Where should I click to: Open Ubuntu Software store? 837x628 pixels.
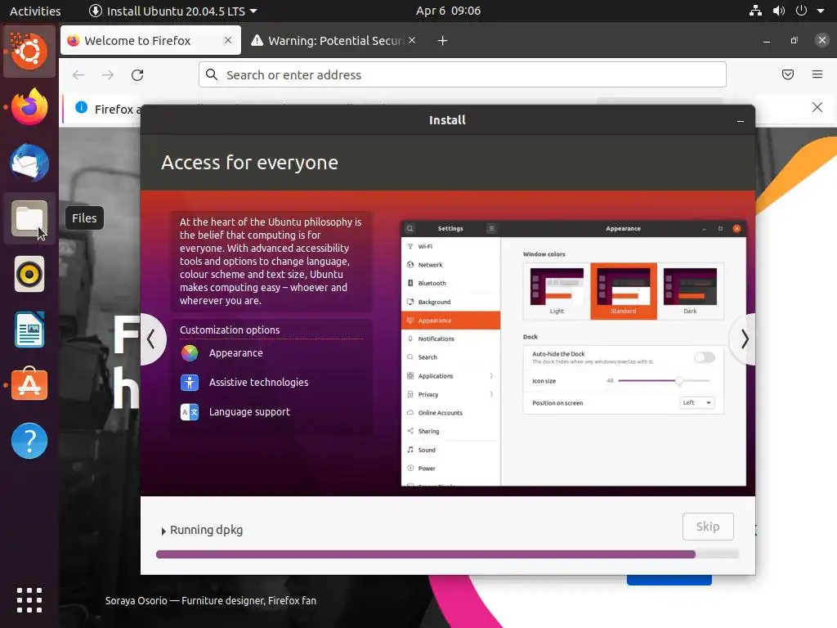(x=29, y=384)
